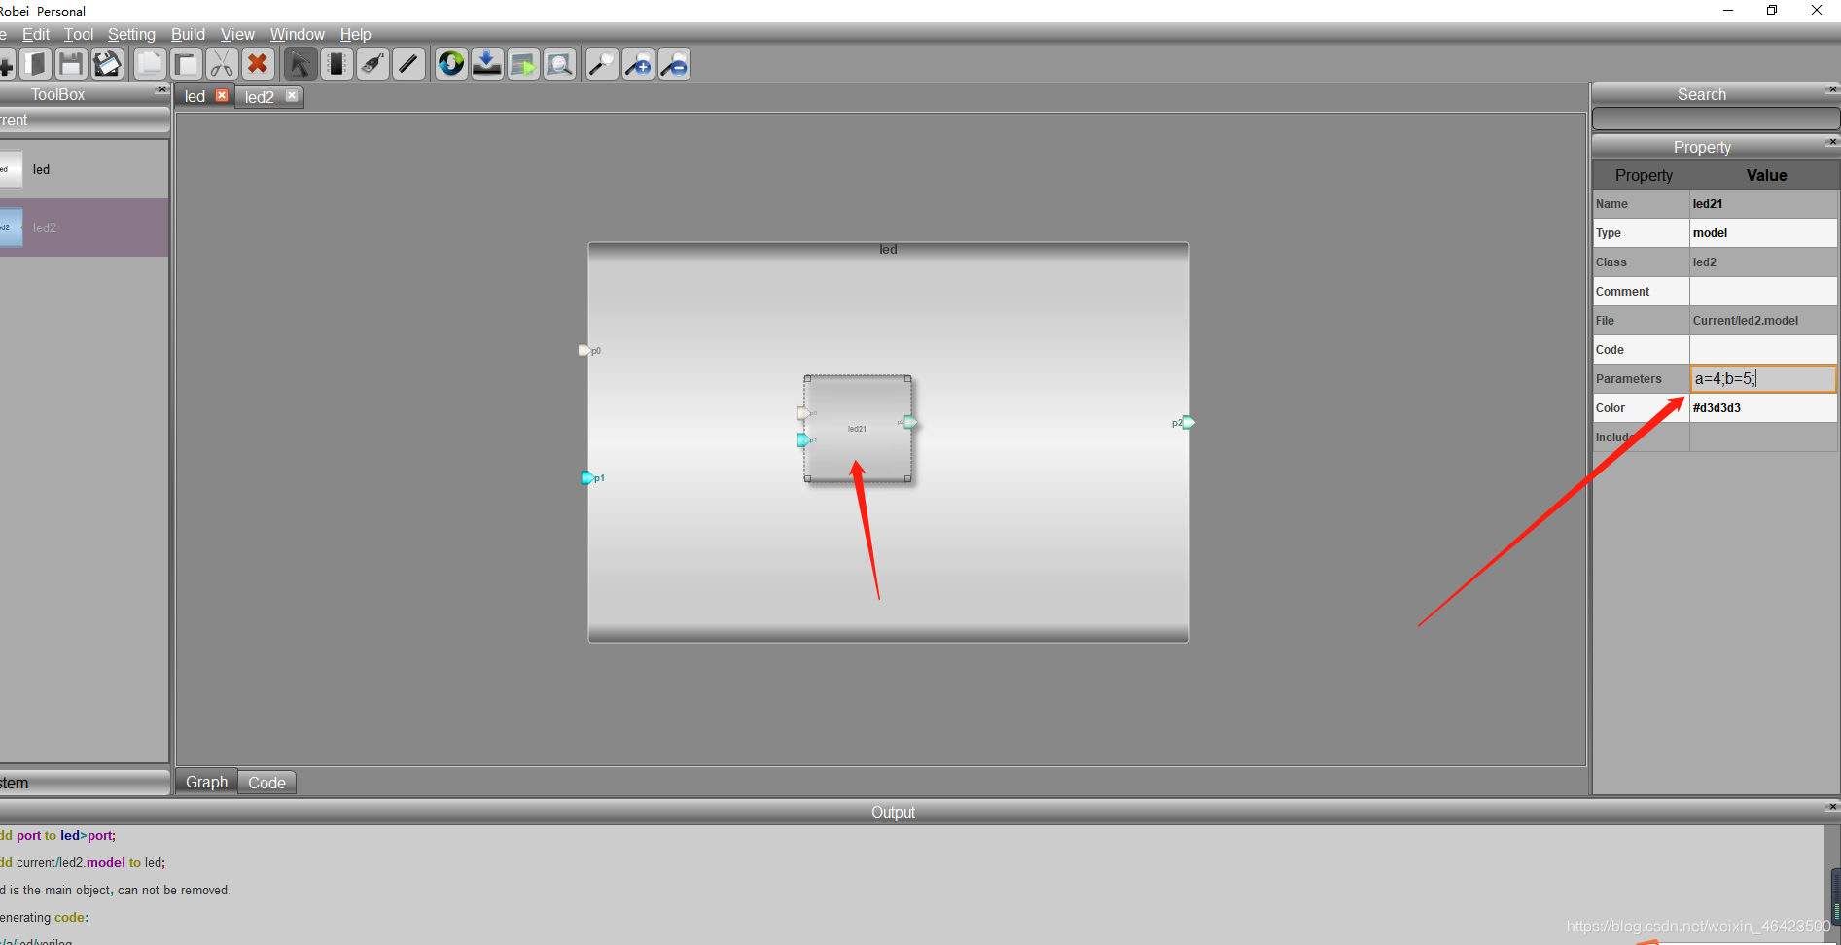
Task: Close the led tab with red X
Action: pos(222,95)
